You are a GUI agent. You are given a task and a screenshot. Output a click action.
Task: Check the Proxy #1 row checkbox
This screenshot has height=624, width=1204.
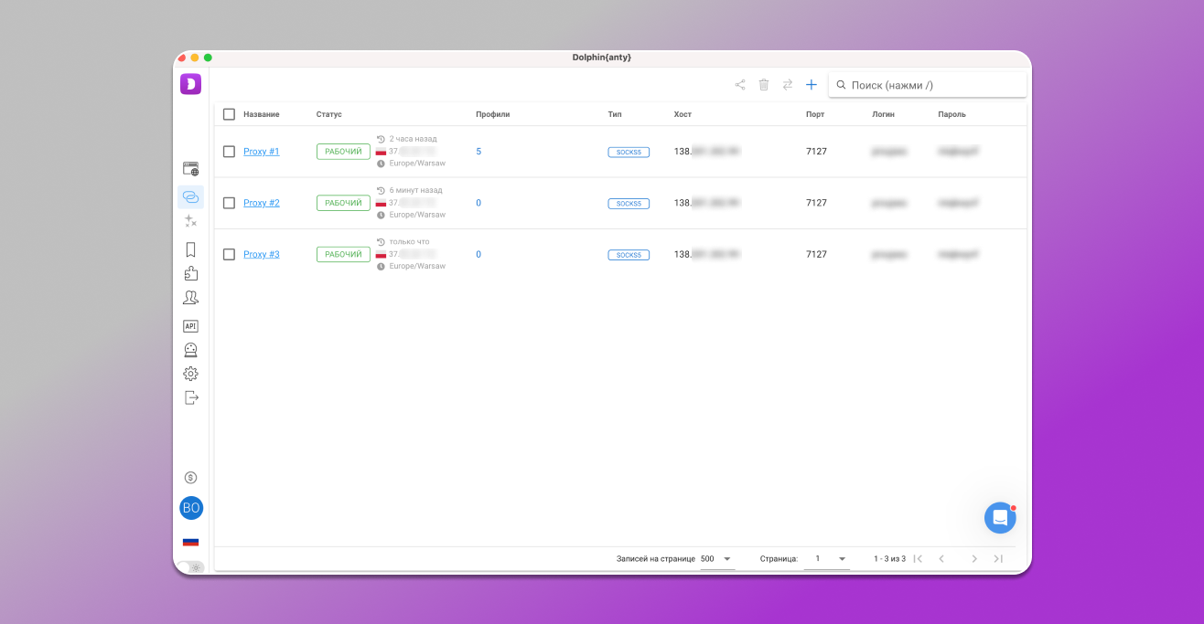(x=229, y=152)
